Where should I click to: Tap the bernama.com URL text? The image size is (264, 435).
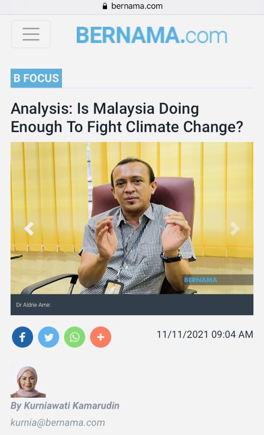(137, 6)
